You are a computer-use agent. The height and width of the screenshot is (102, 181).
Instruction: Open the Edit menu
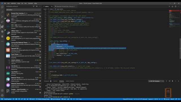coord(8,3)
